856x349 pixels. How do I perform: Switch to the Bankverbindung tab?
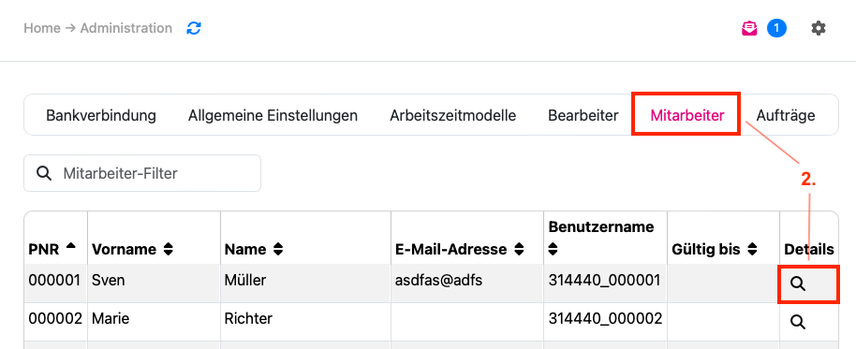101,116
